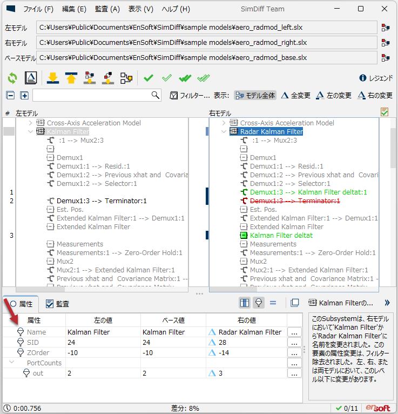Click the outlined green check mark icon
This screenshot has width=398, height=414.
click(x=167, y=78)
